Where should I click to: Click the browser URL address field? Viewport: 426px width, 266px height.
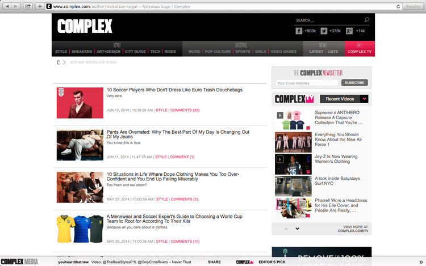point(220,6)
